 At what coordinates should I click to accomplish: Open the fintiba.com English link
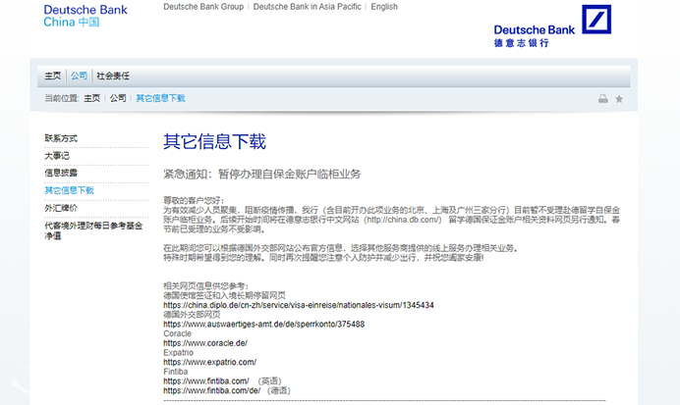[206, 381]
